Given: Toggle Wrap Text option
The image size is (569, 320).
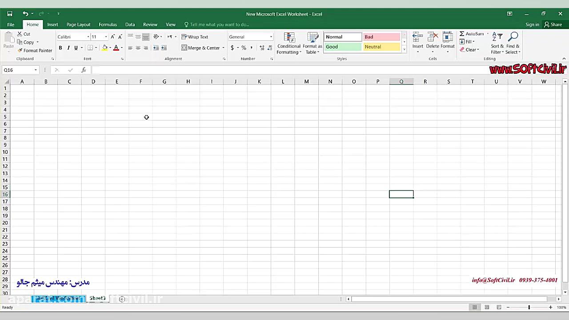Looking at the screenshot, I should pos(195,37).
